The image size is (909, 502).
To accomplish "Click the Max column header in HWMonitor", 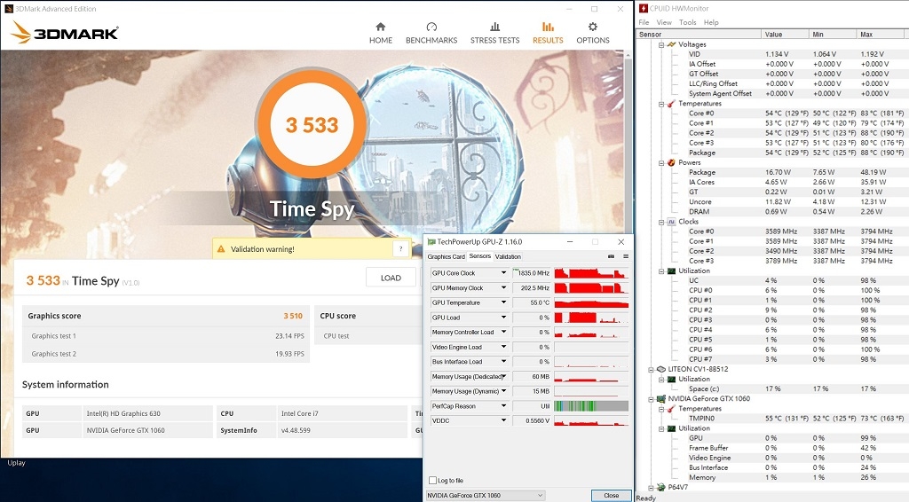I will (x=882, y=35).
